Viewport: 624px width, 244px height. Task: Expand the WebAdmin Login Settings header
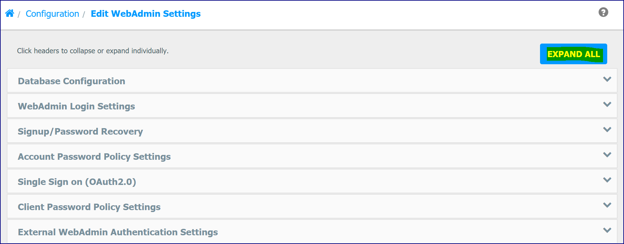pyautogui.click(x=312, y=106)
